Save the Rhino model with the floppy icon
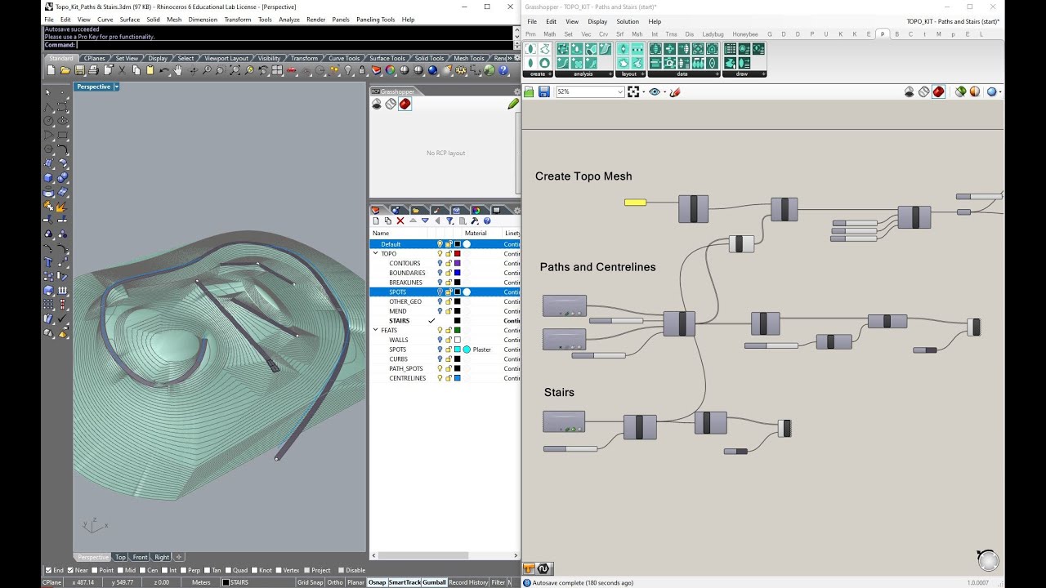Viewport: 1046px width, 588px height. [x=78, y=71]
